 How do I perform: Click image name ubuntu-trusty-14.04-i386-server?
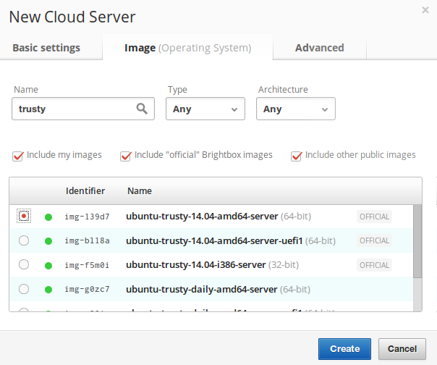click(196, 264)
